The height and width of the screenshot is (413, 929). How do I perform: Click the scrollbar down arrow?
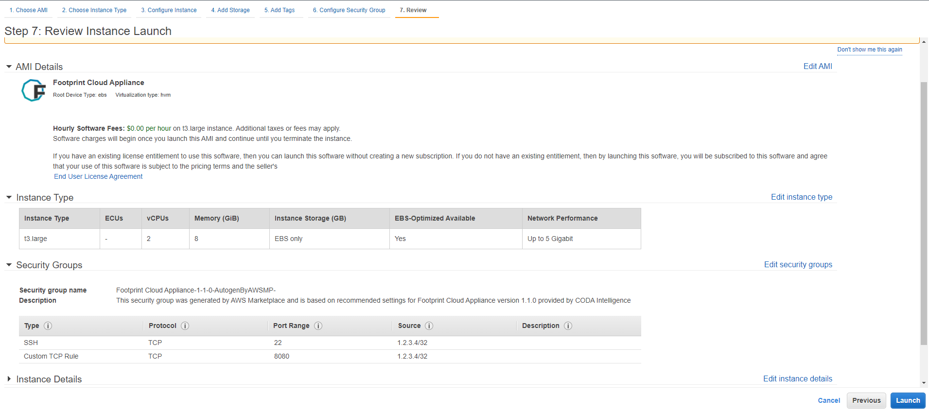[924, 383]
